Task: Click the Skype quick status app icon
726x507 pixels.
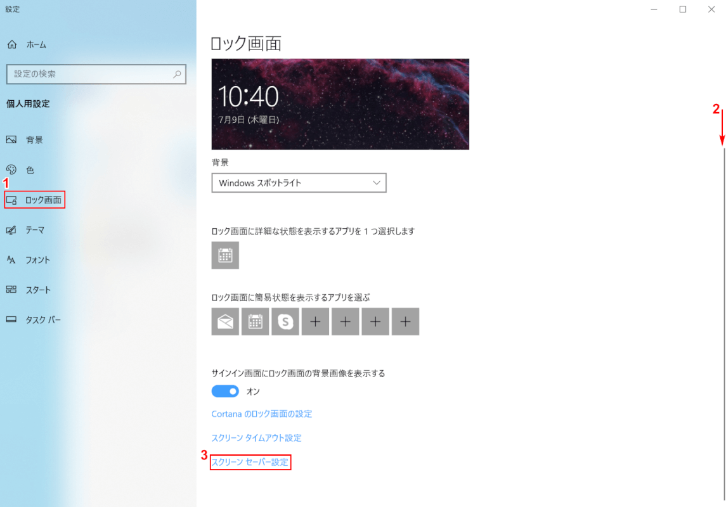Action: click(285, 321)
